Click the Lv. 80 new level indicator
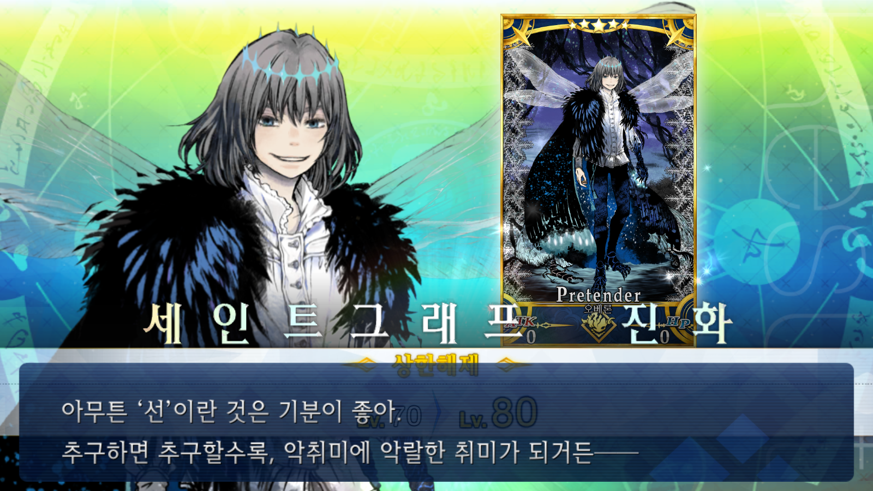 pos(499,414)
